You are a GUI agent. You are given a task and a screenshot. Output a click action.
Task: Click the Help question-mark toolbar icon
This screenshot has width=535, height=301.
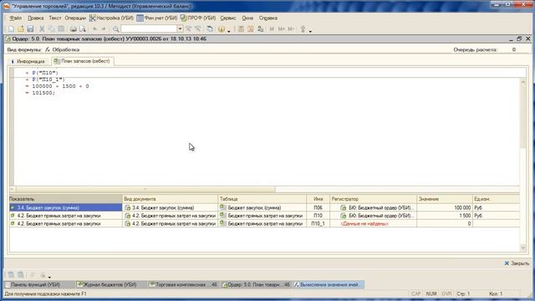point(222,29)
